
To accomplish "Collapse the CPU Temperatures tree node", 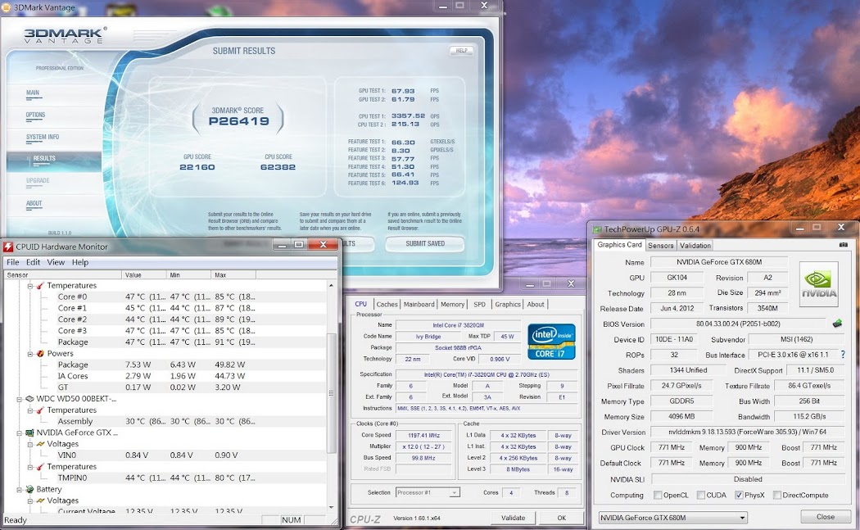I will click(x=31, y=285).
